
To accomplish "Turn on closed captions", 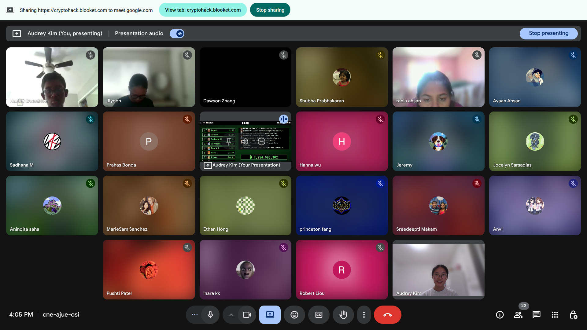I will 319,315.
